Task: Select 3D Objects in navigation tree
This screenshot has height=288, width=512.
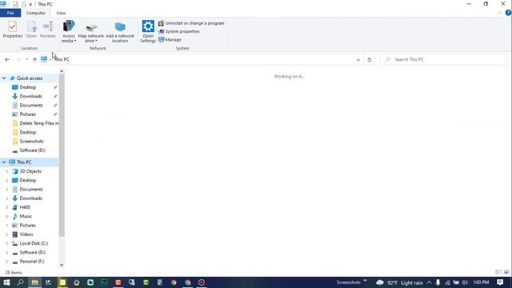Action: tap(30, 171)
